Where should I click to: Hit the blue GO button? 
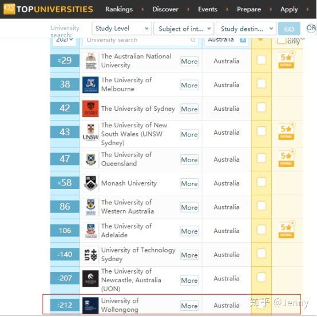(x=289, y=29)
